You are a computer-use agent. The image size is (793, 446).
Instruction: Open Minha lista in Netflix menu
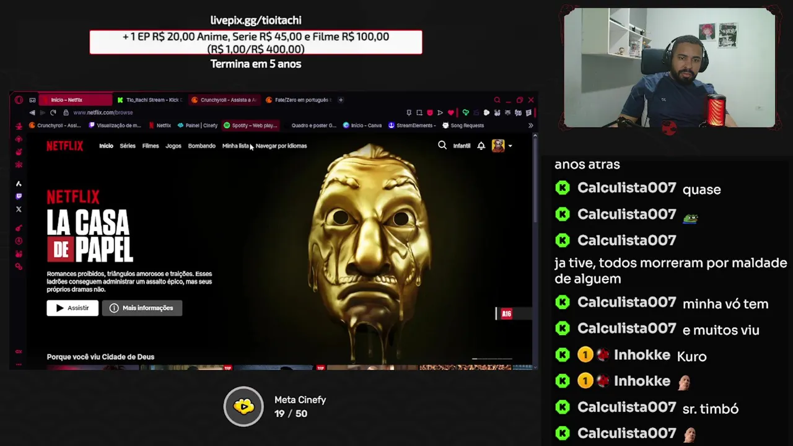pos(235,146)
